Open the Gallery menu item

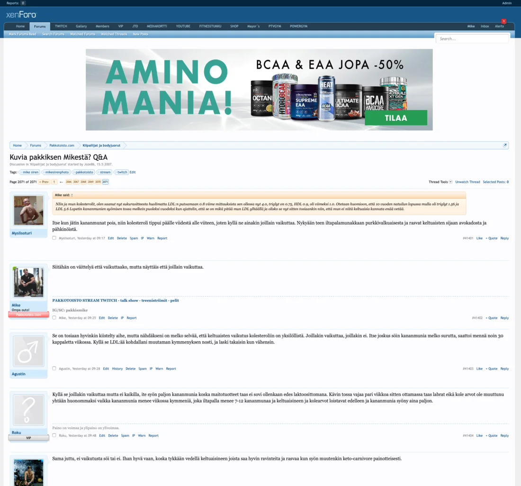pyautogui.click(x=82, y=26)
